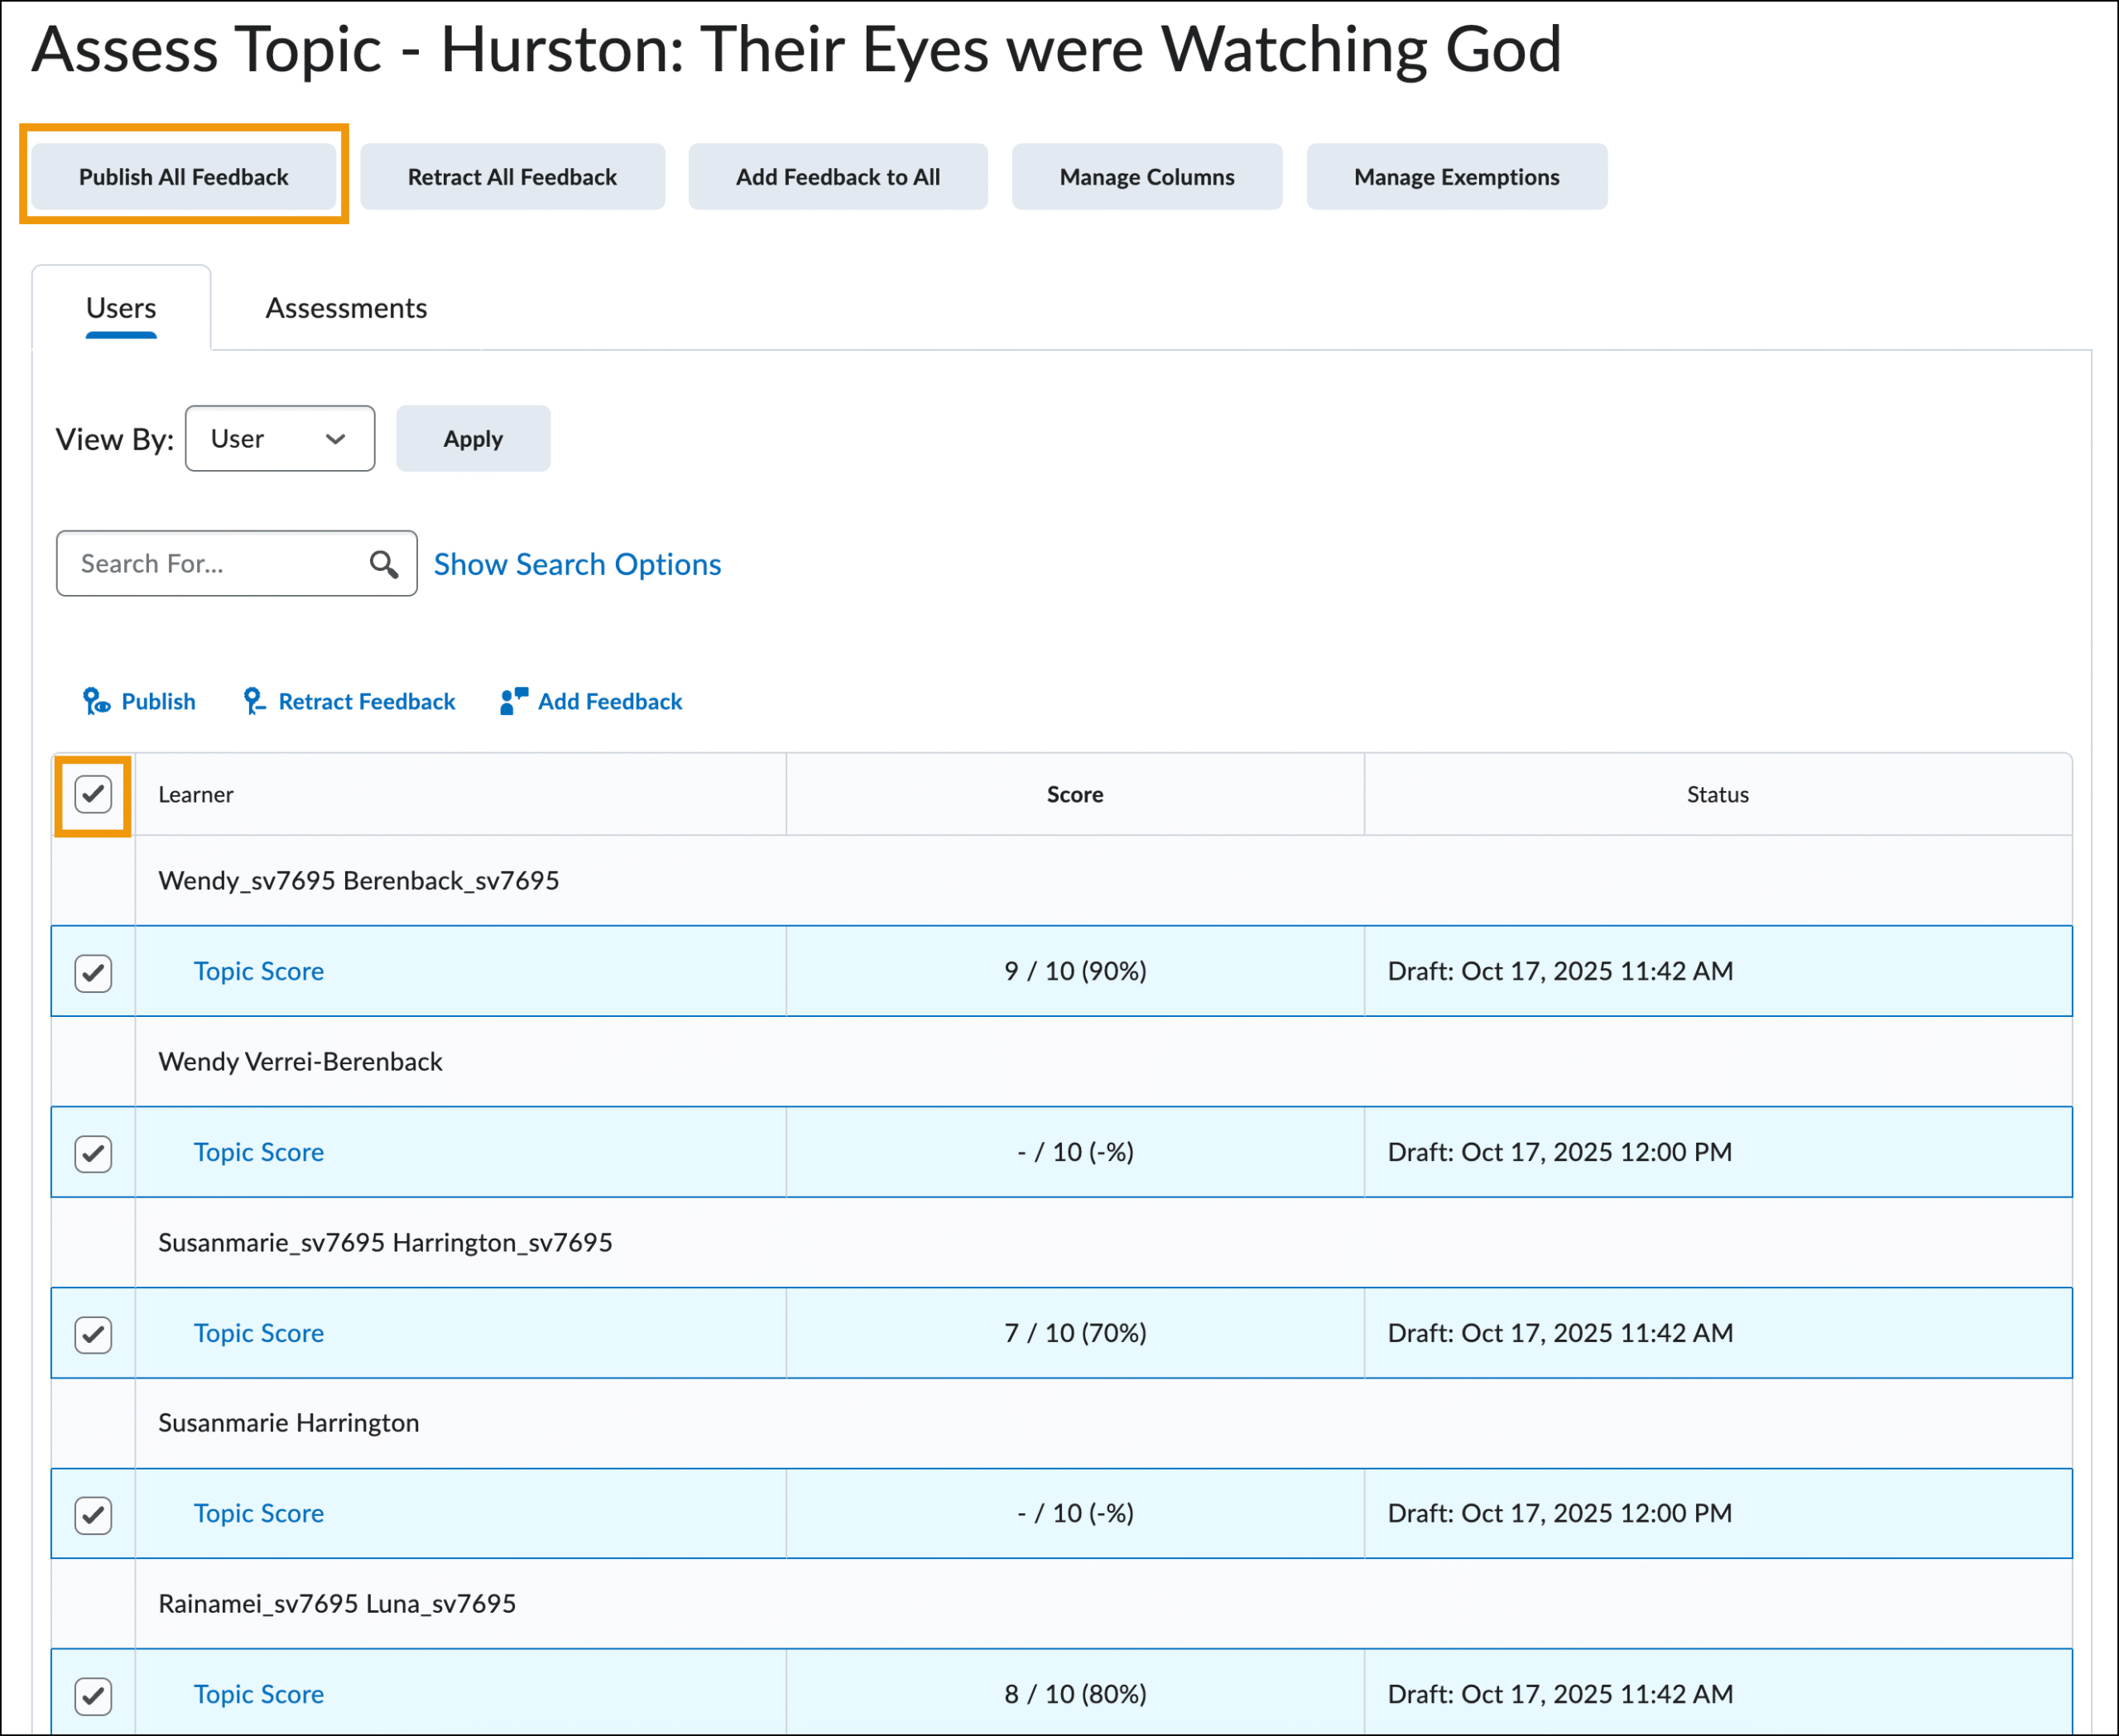Screen dimensions: 2119x1736
Task: Click the Publish icon above the table
Action: 96,702
